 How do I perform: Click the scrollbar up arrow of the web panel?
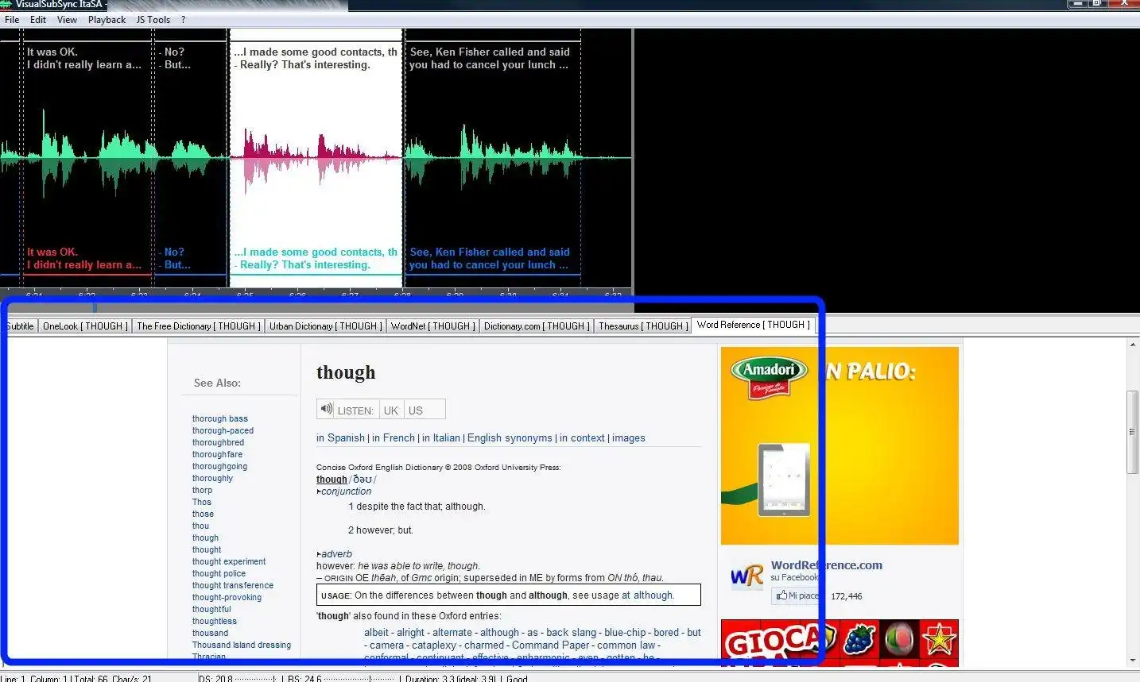pos(1133,345)
